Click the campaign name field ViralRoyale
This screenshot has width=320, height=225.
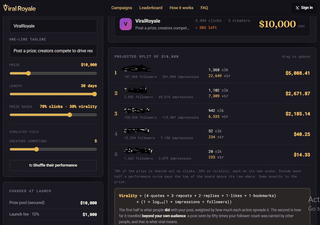[x=53, y=26]
